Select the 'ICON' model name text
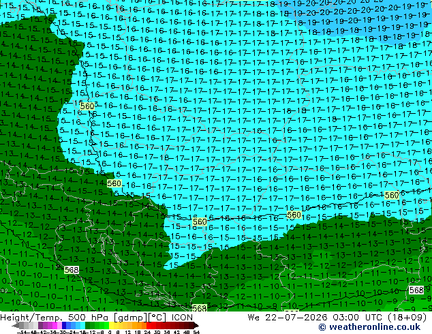Screen dimensions: 432x334 click(182, 318)
